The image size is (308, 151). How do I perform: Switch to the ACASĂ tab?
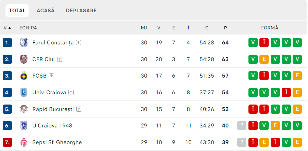[x=46, y=11]
